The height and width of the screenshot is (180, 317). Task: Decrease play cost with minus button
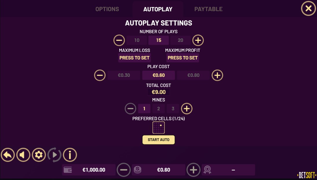[100, 75]
